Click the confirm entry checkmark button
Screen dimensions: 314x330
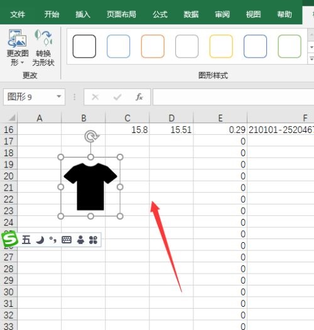(x=117, y=97)
